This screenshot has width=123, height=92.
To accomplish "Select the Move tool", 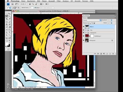I will 9,14.
